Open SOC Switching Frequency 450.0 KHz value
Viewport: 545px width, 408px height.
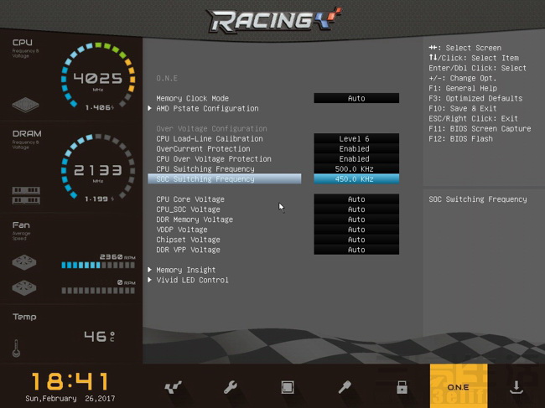356,178
